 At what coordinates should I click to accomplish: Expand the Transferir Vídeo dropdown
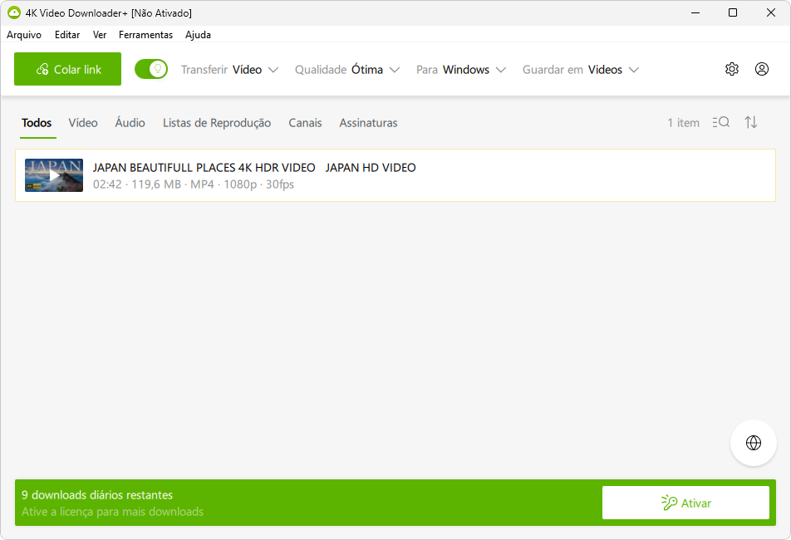pyautogui.click(x=229, y=70)
